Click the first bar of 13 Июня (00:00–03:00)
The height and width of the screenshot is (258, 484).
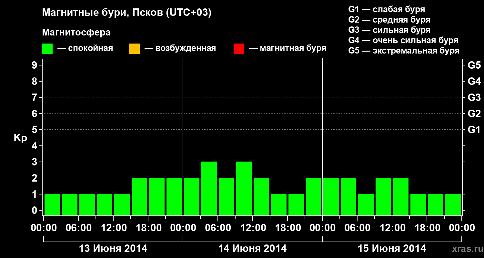(52, 205)
